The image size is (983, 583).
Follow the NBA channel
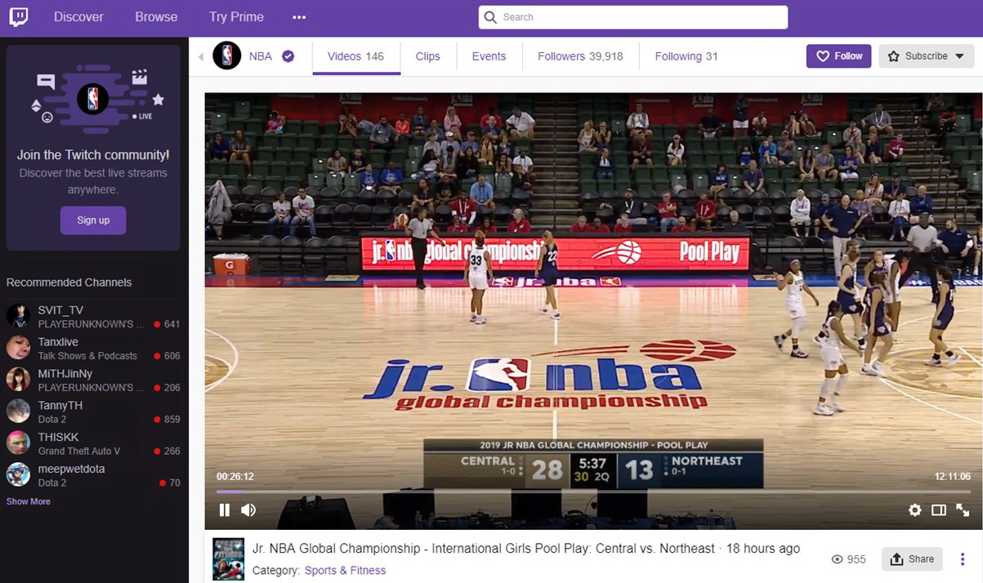[838, 56]
